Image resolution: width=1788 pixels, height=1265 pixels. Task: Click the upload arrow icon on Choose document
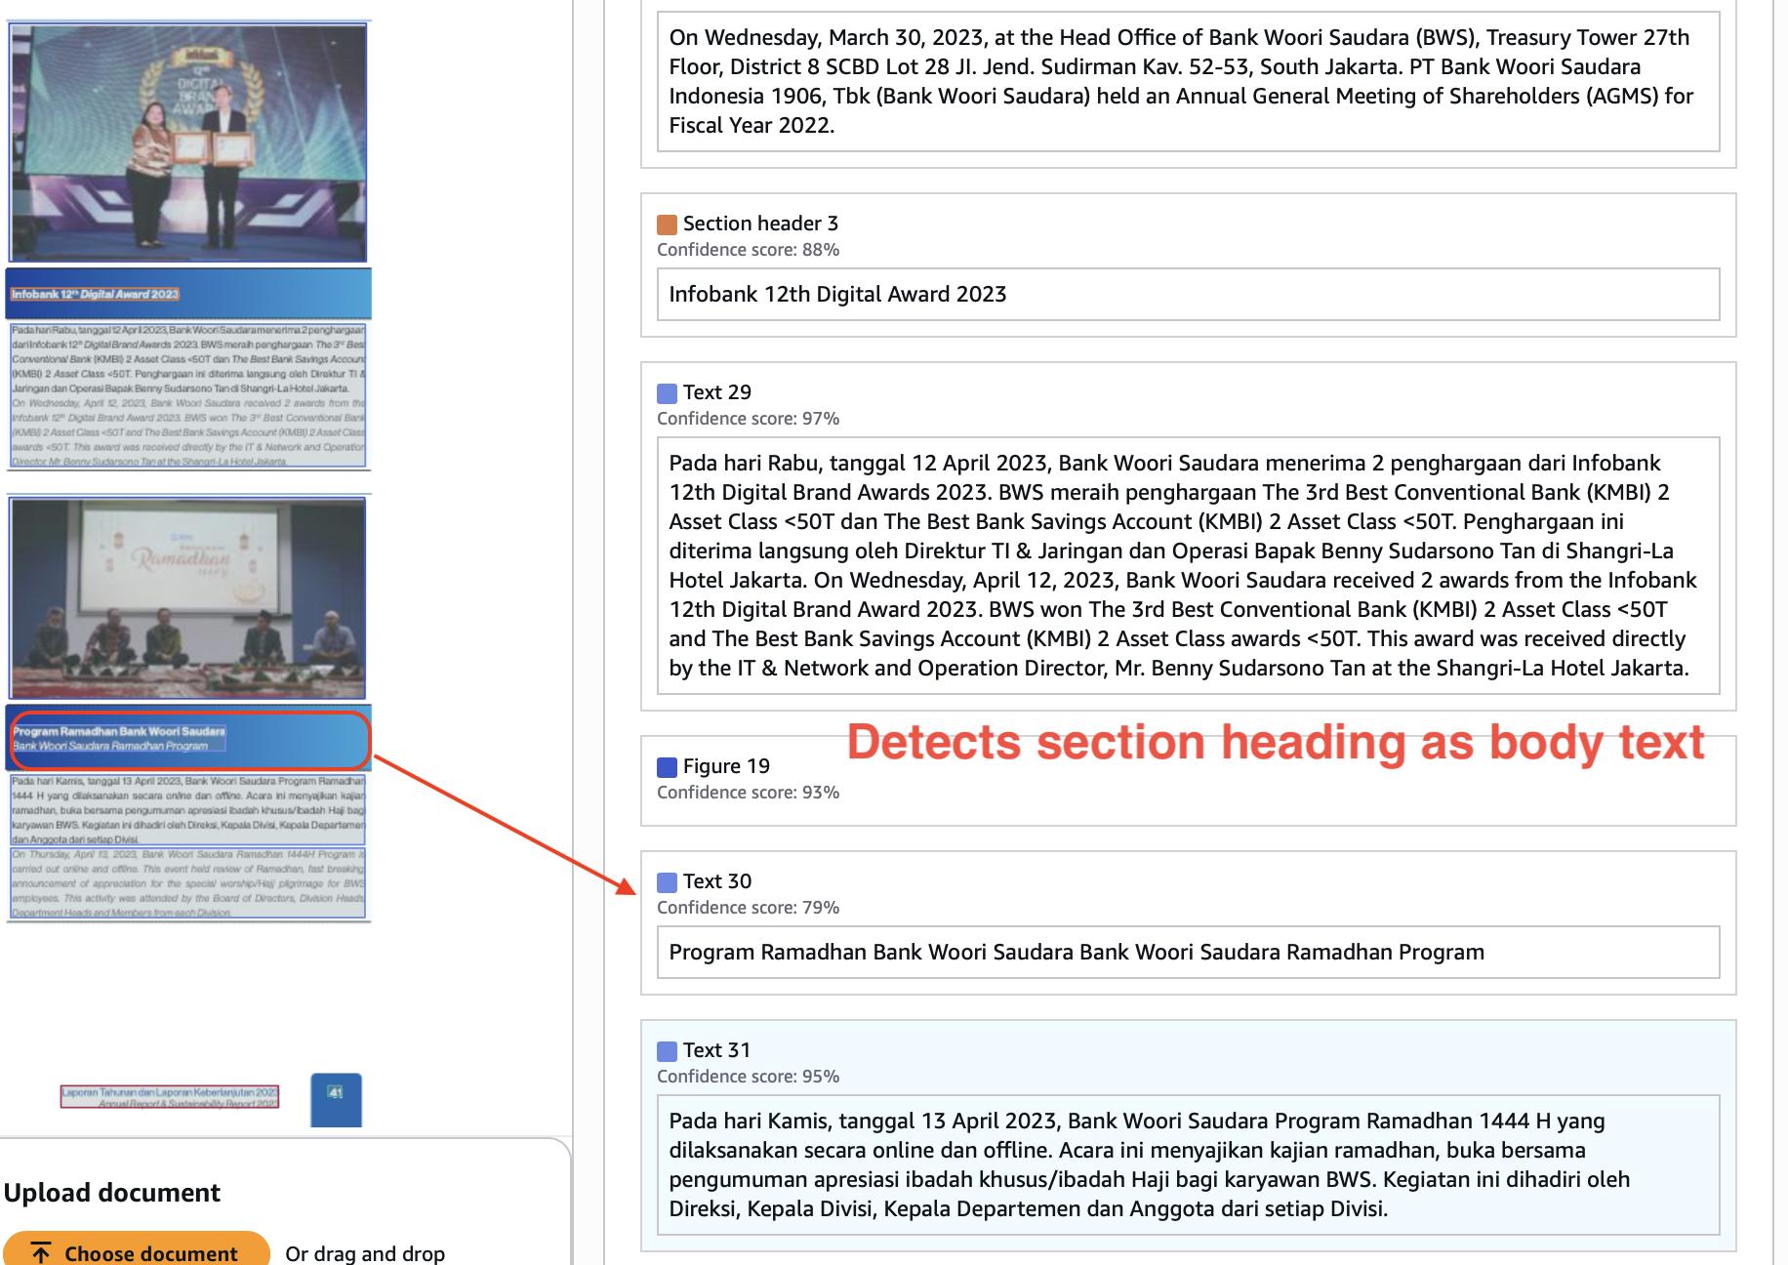pos(41,1252)
